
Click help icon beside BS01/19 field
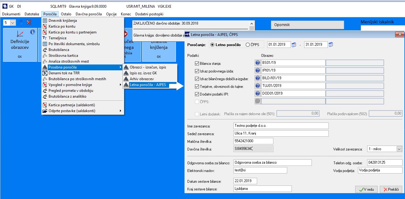click(x=258, y=63)
